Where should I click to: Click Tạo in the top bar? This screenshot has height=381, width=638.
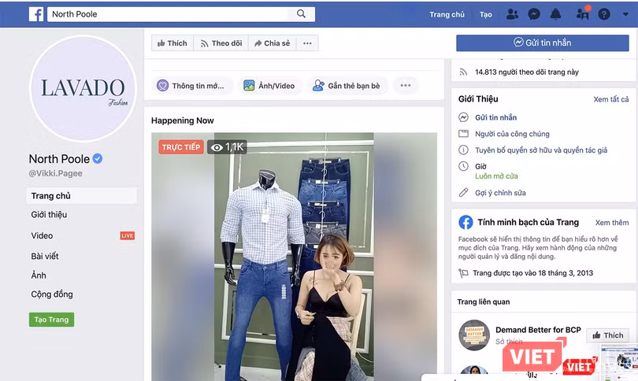pyautogui.click(x=485, y=15)
